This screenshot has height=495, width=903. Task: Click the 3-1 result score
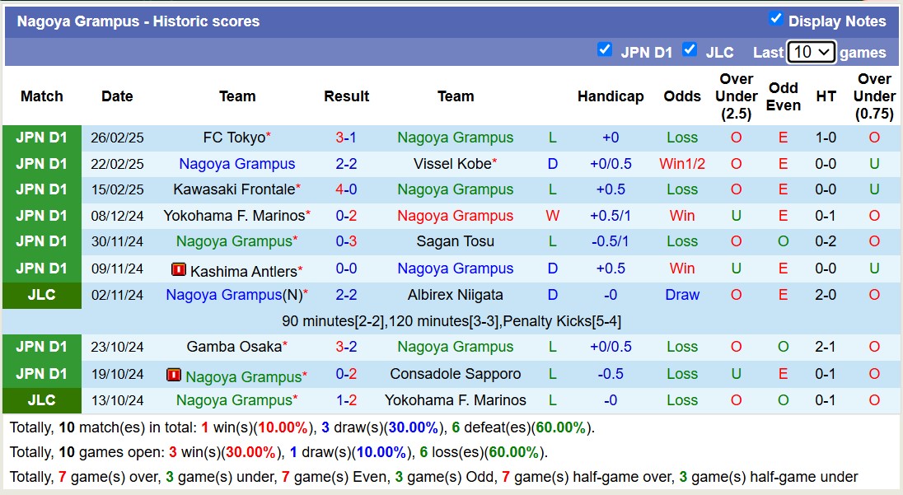(346, 138)
